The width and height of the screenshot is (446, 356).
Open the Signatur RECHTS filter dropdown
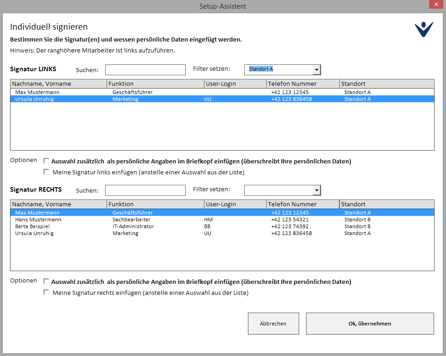[x=317, y=190]
